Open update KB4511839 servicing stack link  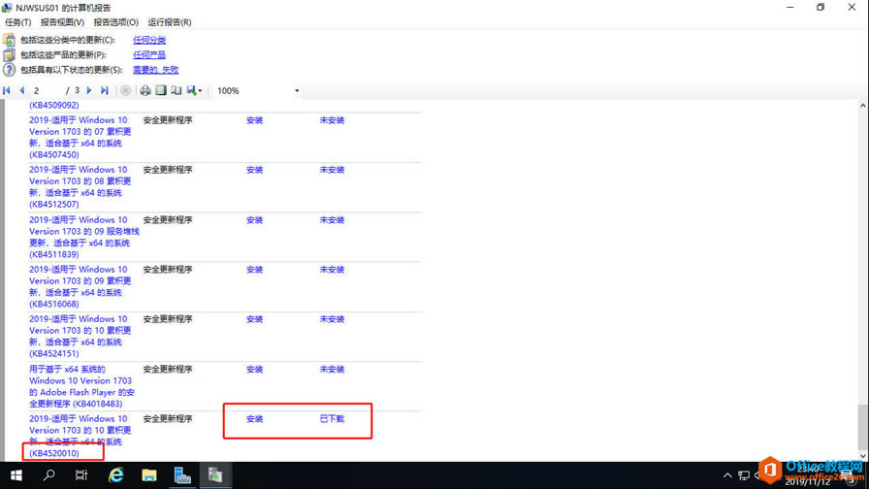[x=84, y=237]
